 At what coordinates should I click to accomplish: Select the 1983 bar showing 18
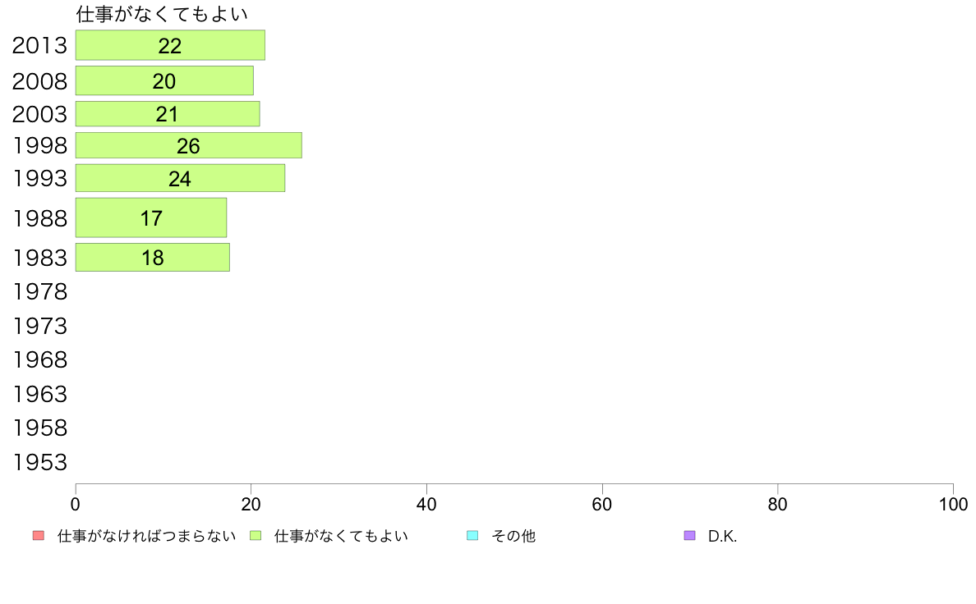coord(153,258)
